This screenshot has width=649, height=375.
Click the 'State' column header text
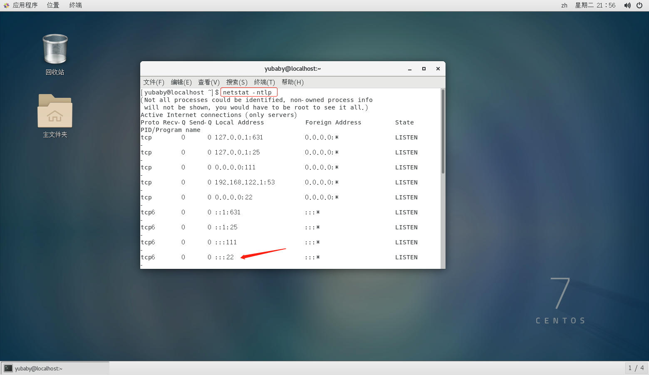[x=404, y=122]
